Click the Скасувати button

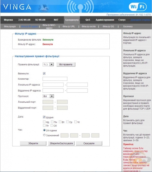(89, 143)
